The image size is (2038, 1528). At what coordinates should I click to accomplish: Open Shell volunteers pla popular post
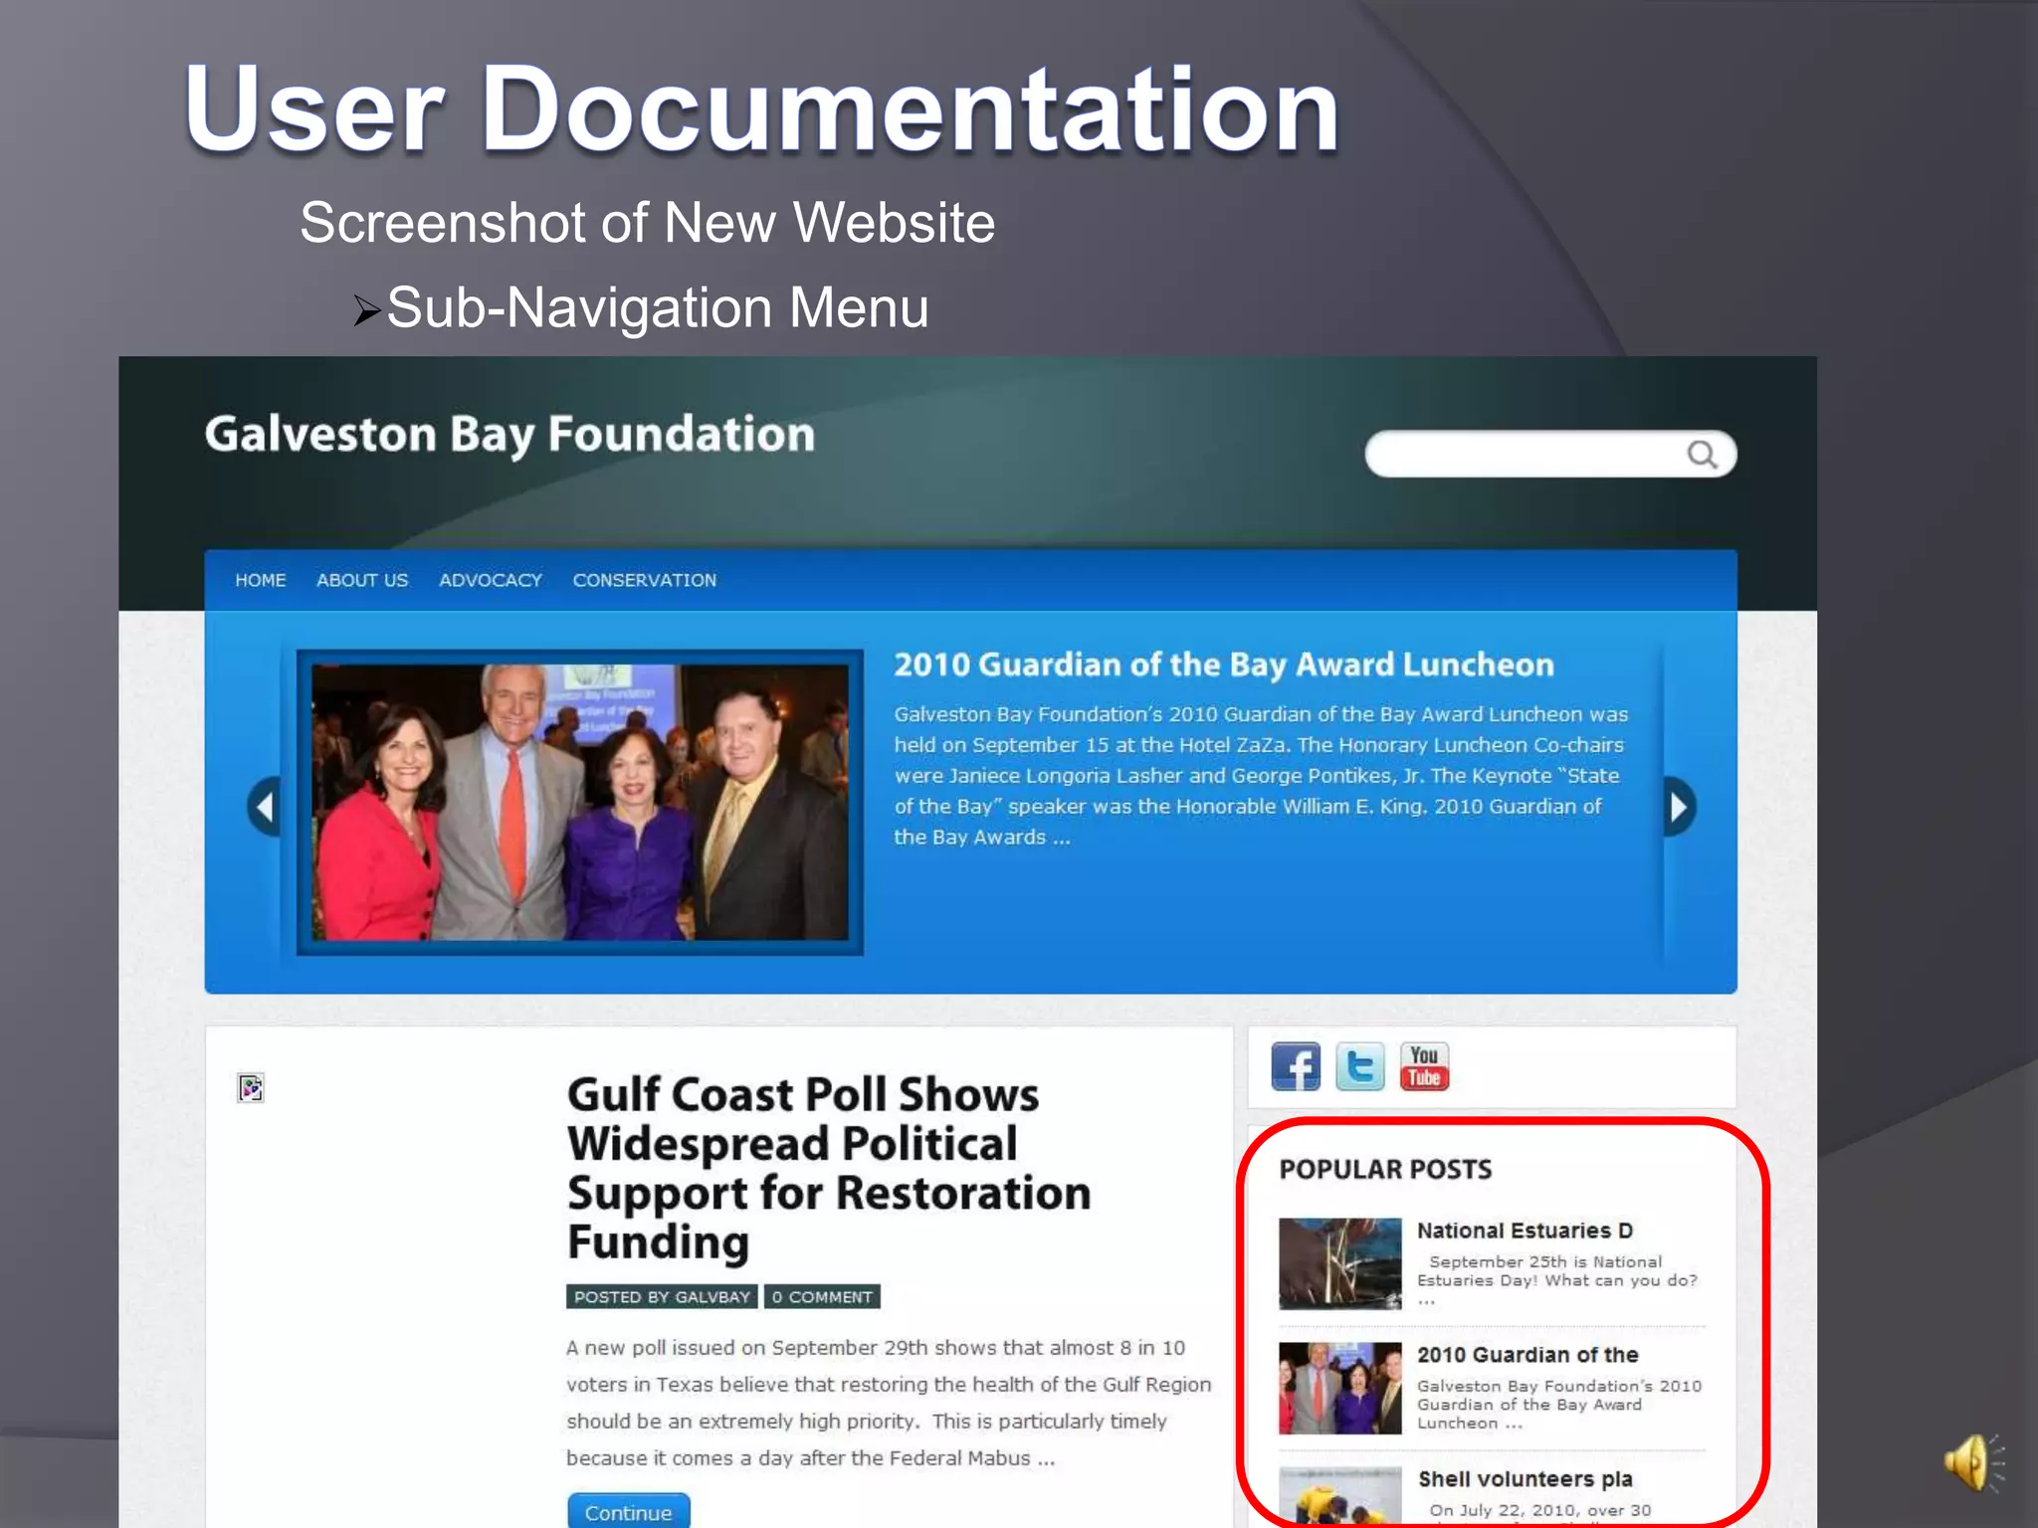pyautogui.click(x=1526, y=1479)
